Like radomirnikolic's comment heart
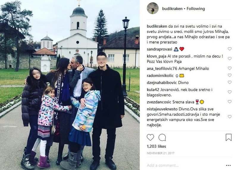Image resolution: width=235 pixels, height=170 pixels. [230, 75]
